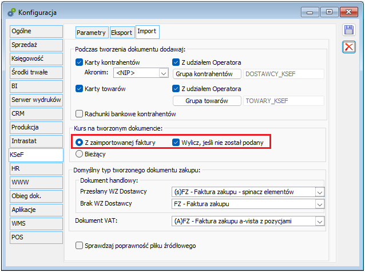Click the DOSTAWCY_KSEF text field
The image size is (365, 272).
[283, 74]
